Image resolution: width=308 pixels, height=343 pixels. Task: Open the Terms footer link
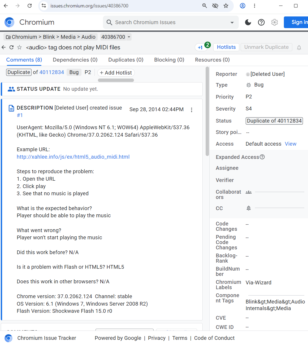tap(180, 338)
